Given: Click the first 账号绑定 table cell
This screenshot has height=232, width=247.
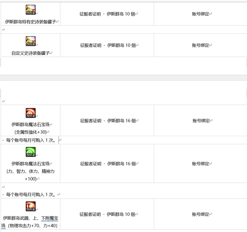Looking at the screenshot, I should coord(200,14).
